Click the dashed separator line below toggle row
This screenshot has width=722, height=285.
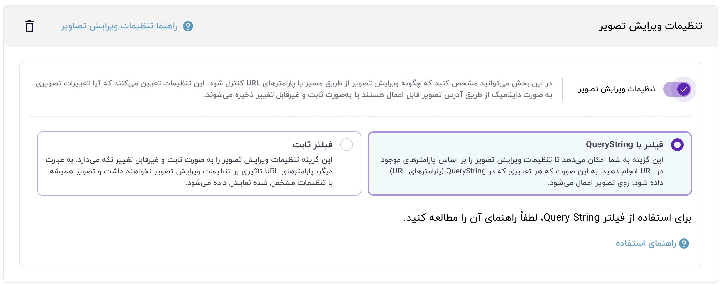[x=361, y=116]
